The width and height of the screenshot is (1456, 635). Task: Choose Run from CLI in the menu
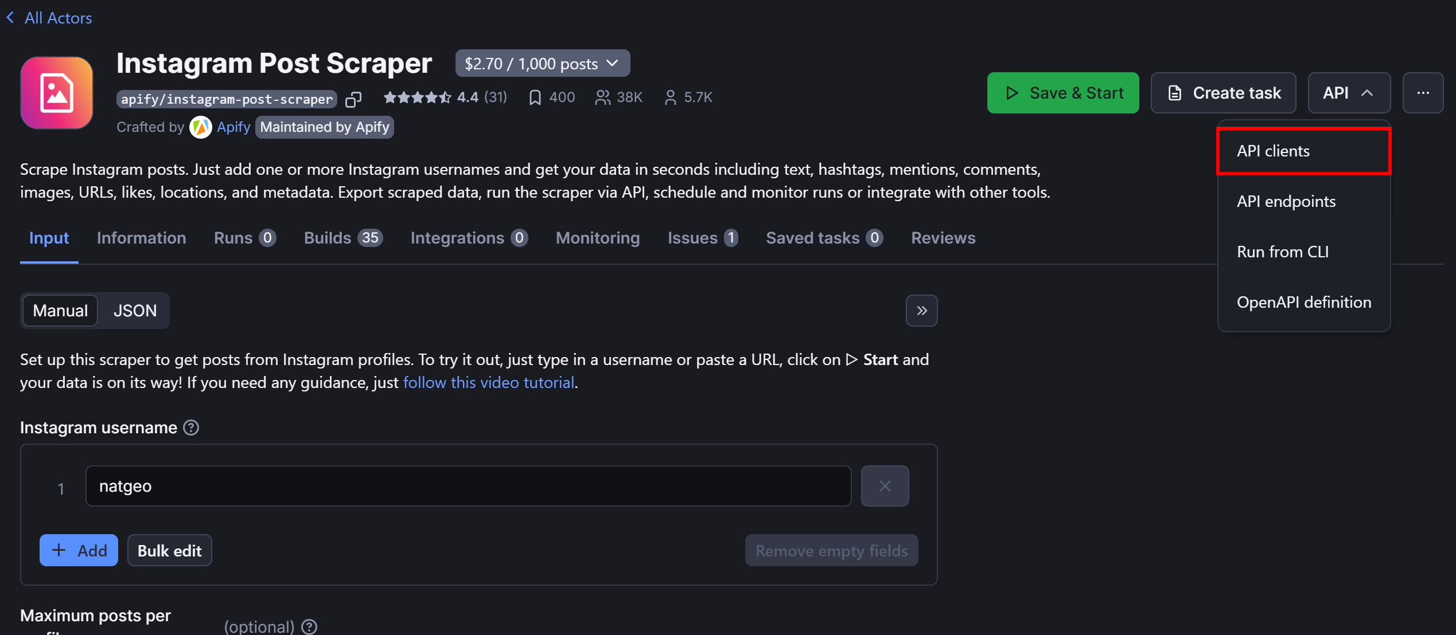(1283, 251)
